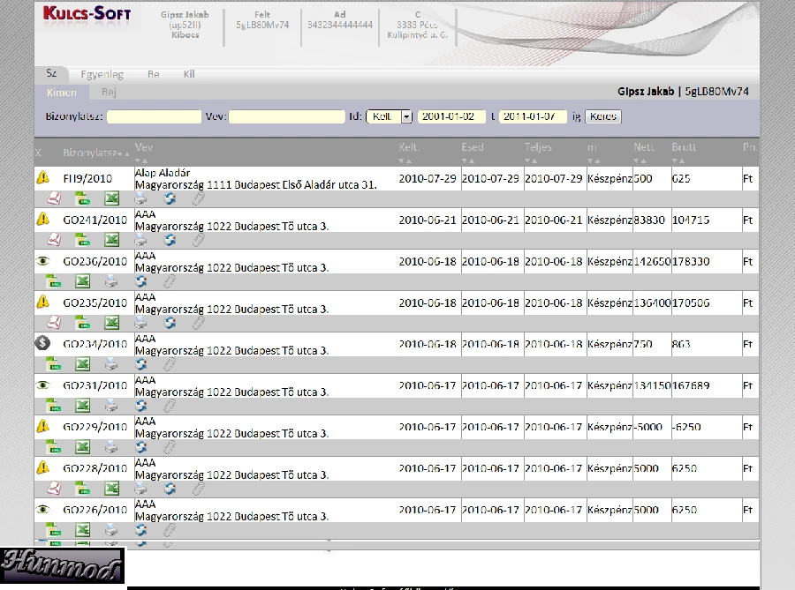Open the PDF icon for invoice FII9/2010
The width and height of the screenshot is (795, 590).
54,198
